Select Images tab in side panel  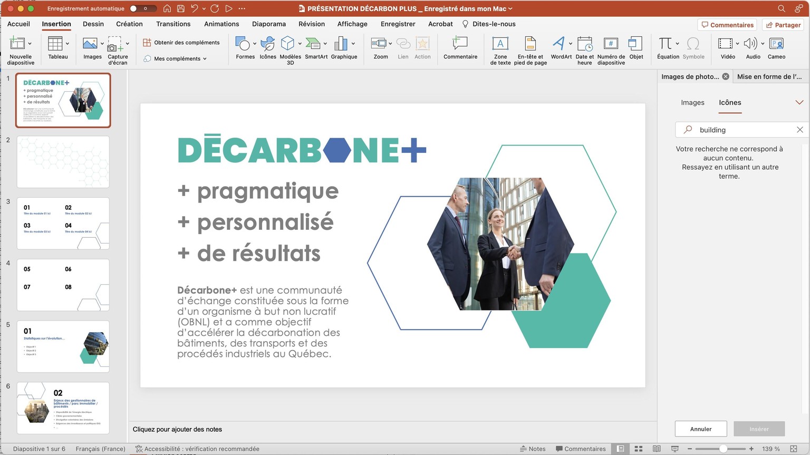[x=692, y=102]
